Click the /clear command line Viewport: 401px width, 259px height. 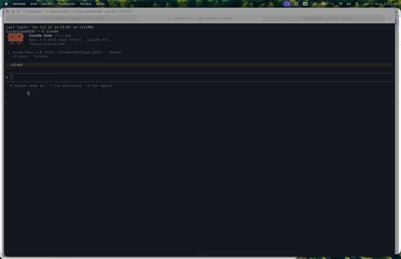(x=199, y=65)
